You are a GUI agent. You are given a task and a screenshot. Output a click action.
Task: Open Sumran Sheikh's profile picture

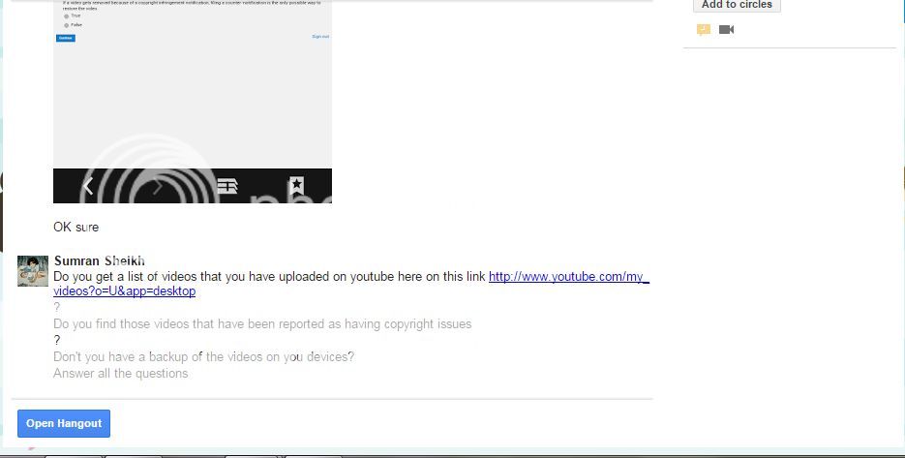click(x=33, y=271)
